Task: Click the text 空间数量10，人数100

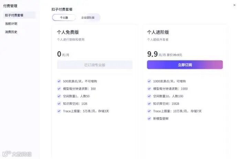Action: click(x=168, y=96)
